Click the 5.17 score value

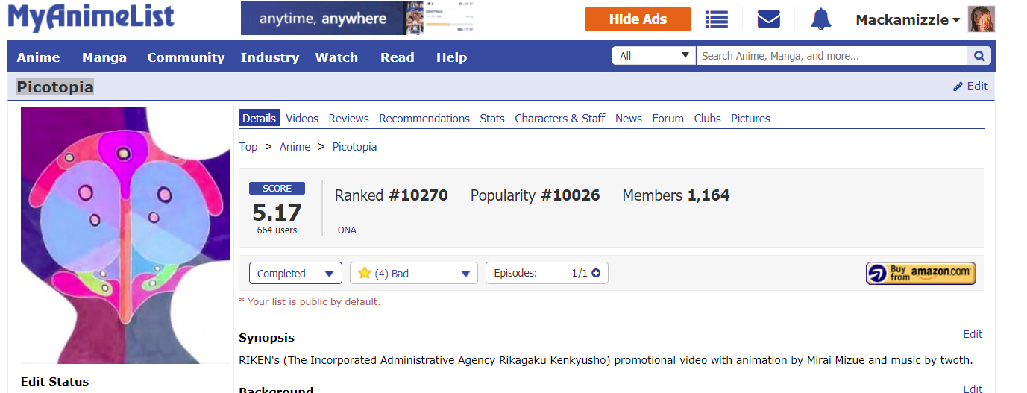click(x=277, y=213)
